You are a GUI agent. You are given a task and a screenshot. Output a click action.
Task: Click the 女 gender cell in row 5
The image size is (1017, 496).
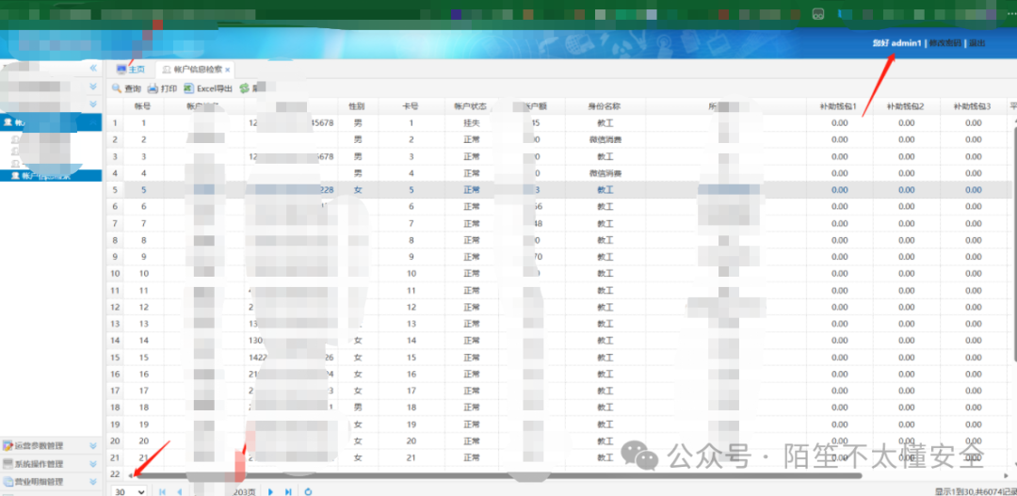pyautogui.click(x=357, y=190)
